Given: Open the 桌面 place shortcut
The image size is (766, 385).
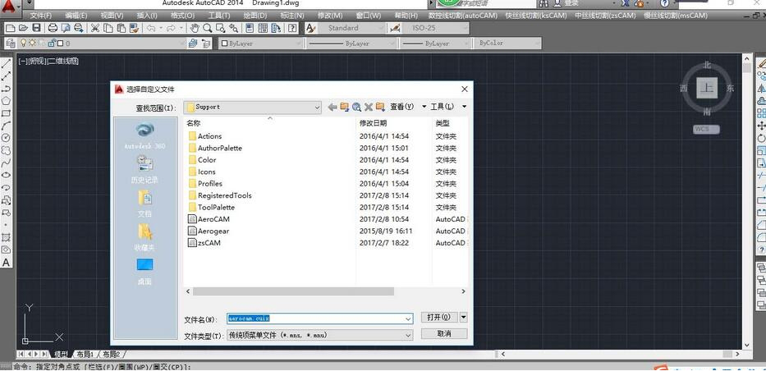Looking at the screenshot, I should 144,272.
